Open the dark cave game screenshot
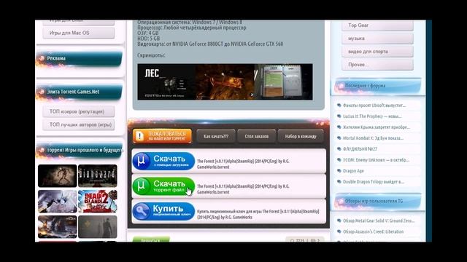467x262 pixels. point(225,82)
